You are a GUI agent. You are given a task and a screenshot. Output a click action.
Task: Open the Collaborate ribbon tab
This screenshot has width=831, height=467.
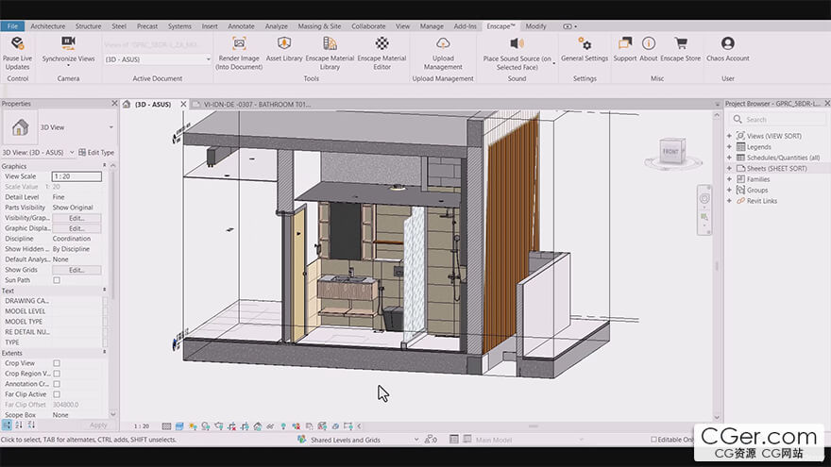[x=368, y=26]
